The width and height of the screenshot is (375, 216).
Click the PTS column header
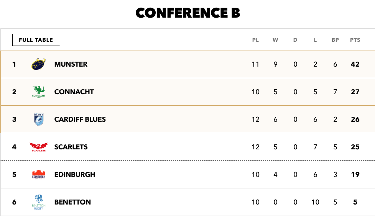(x=355, y=40)
